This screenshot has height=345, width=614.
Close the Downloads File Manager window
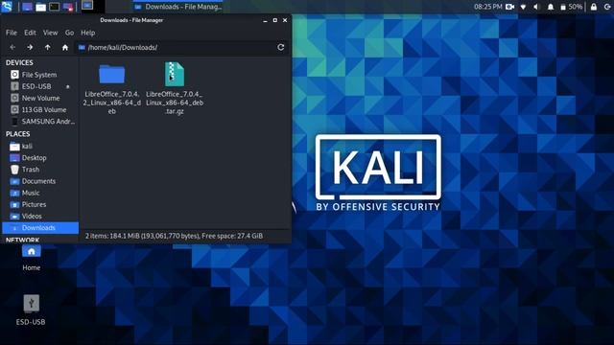pos(285,20)
